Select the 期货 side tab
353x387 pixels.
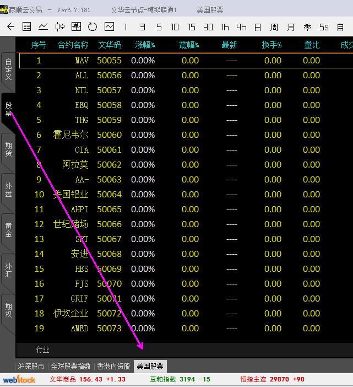click(x=8, y=149)
